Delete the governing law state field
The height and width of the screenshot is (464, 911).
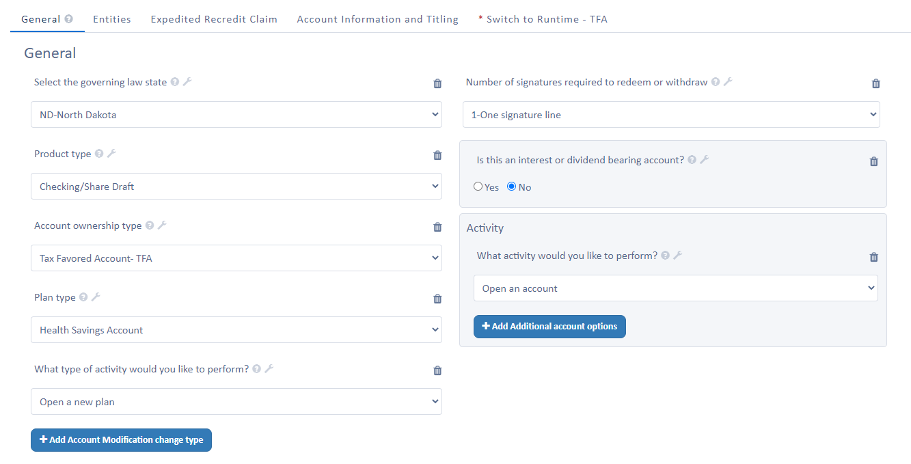point(437,83)
